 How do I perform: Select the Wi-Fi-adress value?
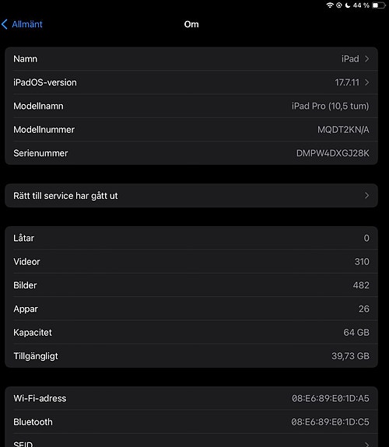(330, 398)
